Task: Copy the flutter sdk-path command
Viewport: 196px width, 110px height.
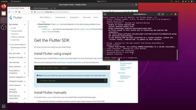Action: [x=105, y=80]
